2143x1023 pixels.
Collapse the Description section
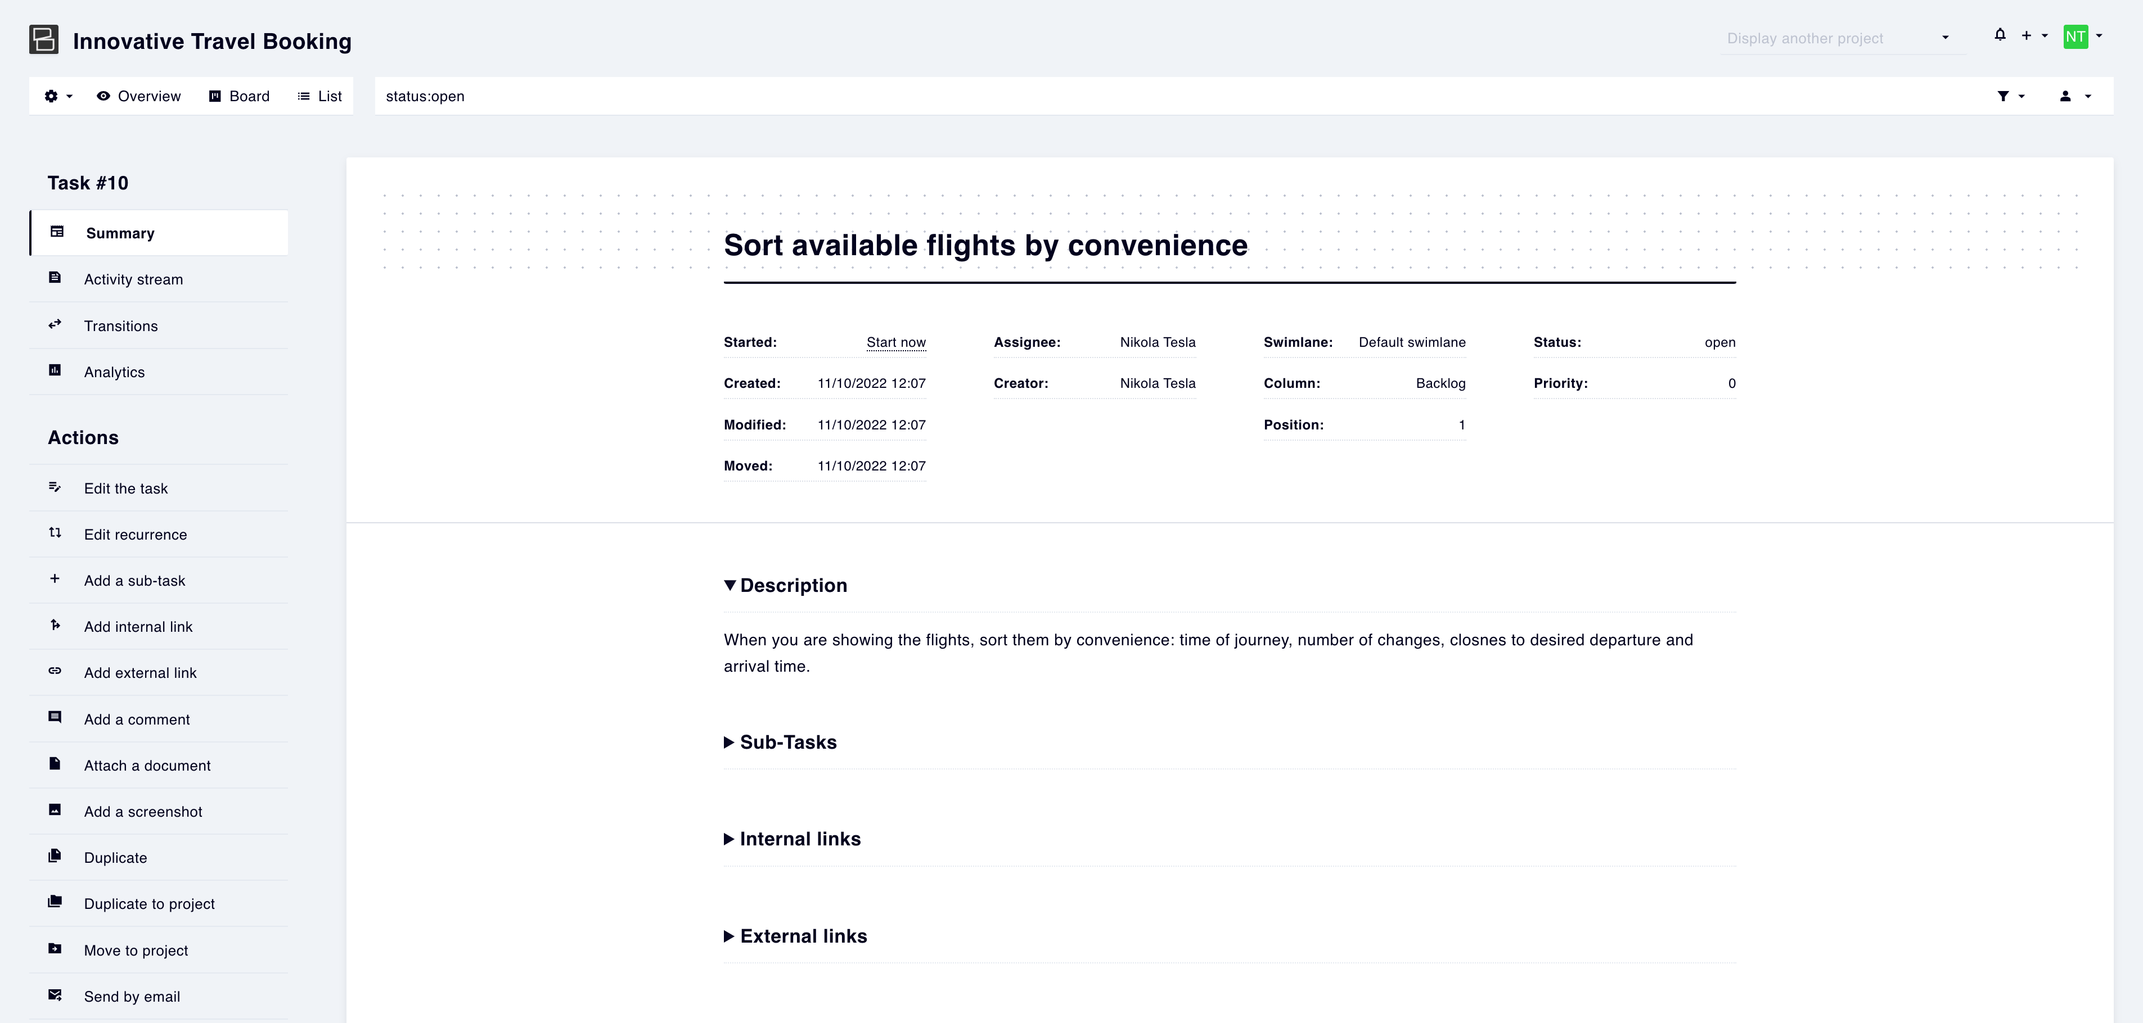[x=730, y=585]
